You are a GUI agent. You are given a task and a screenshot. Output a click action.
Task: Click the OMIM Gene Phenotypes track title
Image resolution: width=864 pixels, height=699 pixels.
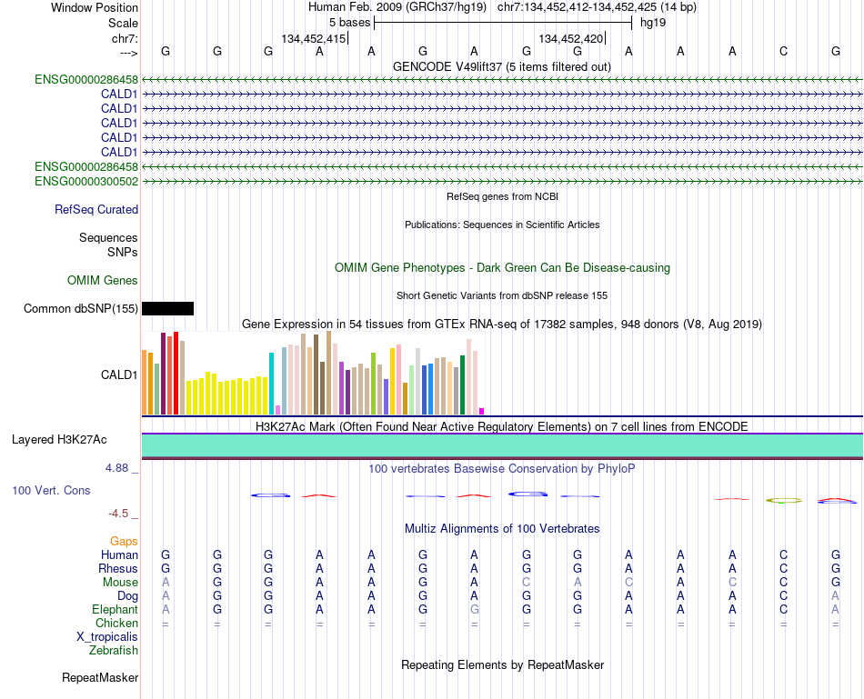tap(502, 268)
